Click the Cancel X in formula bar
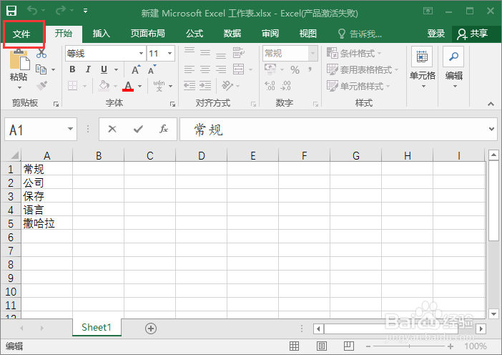The width and height of the screenshot is (502, 355). point(112,129)
